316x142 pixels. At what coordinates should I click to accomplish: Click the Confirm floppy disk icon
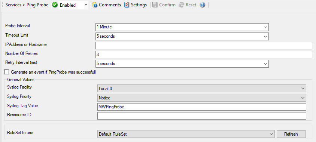(x=155, y=5)
